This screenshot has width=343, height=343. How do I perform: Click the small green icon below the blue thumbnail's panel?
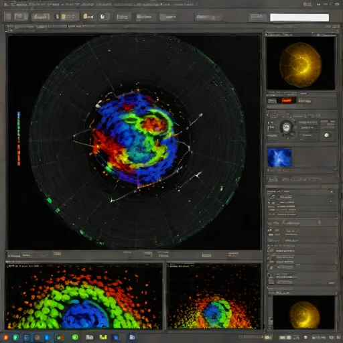pyautogui.click(x=335, y=168)
